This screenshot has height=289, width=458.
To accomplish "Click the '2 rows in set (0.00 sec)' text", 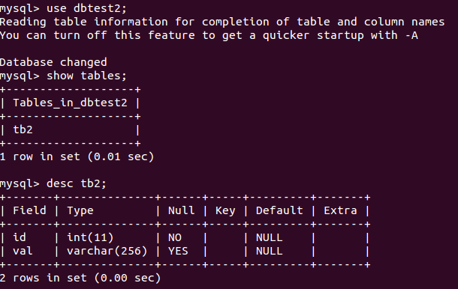I will (80, 278).
